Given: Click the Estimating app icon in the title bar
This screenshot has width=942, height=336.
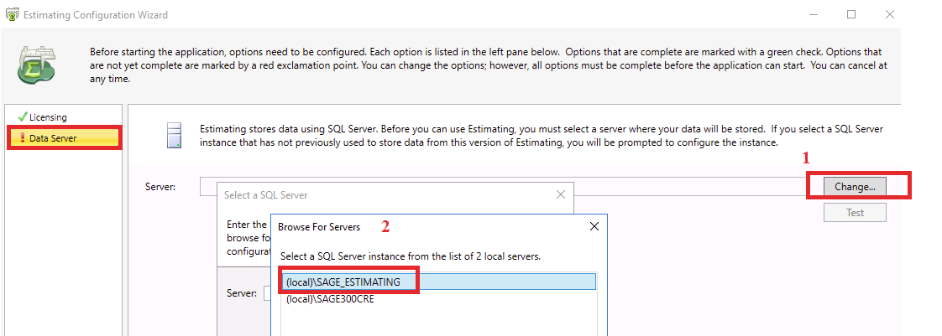Looking at the screenshot, I should pos(12,14).
